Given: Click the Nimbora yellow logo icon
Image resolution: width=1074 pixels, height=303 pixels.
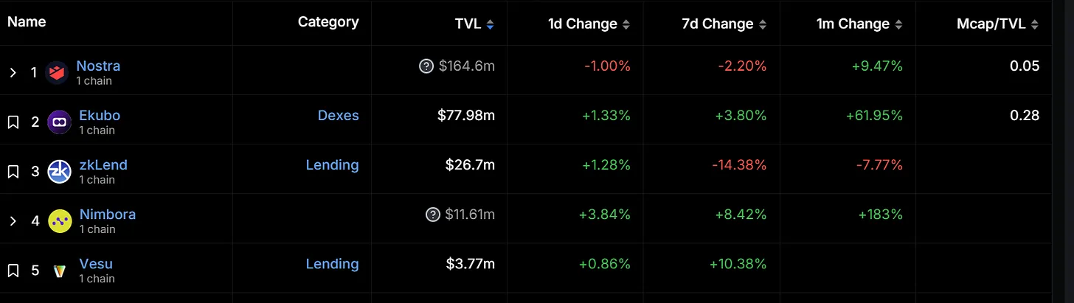Looking at the screenshot, I should tap(59, 221).
